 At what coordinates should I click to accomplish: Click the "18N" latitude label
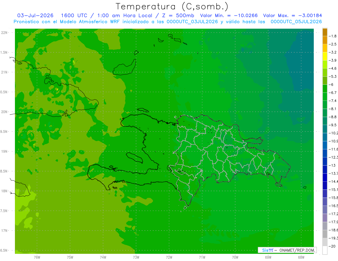5,191
